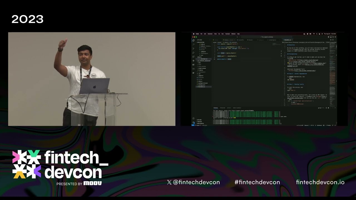Click the notifications bell in status bar
Screen dimensions: 356x200
click(335, 125)
